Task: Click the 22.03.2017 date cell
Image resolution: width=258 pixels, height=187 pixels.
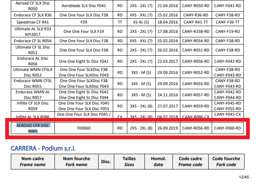Action: (x=168, y=61)
